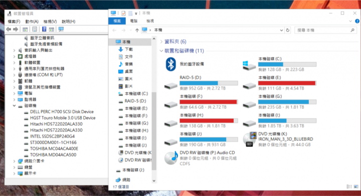Collapse the Disk drives node in Device Manager
Viewport: 361px width, 196px height.
tap(14, 105)
